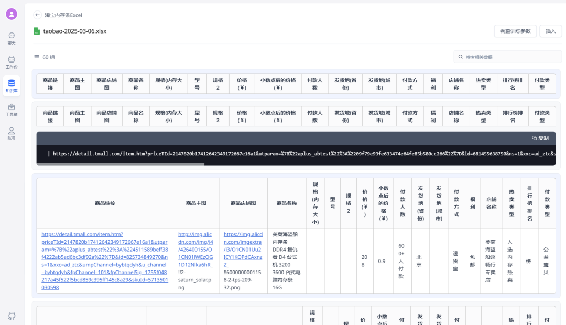Screen dimensions: 566x325
Task: Click the copy icon beside 复制
Action: tap(534, 138)
